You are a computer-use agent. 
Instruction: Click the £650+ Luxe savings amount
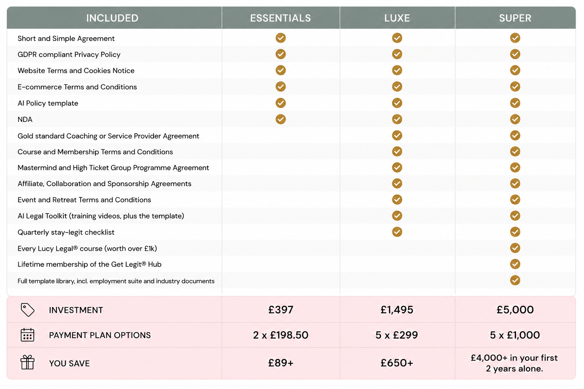click(x=397, y=363)
